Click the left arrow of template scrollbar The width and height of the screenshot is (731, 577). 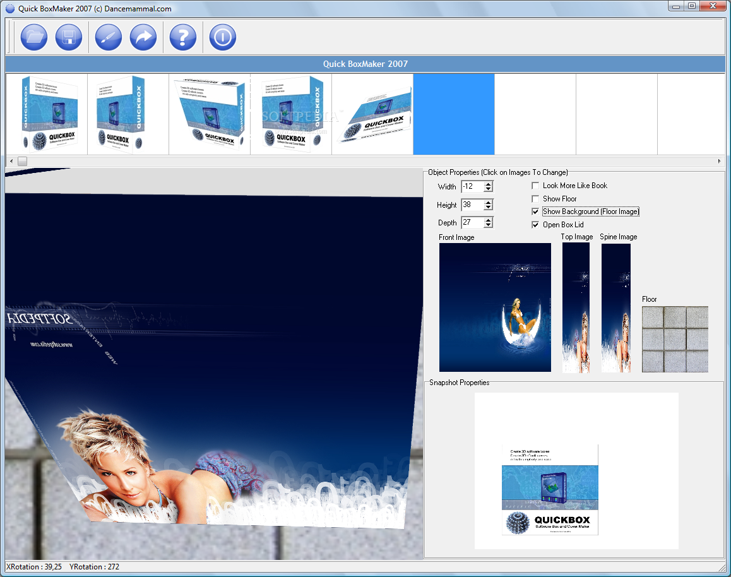click(11, 161)
